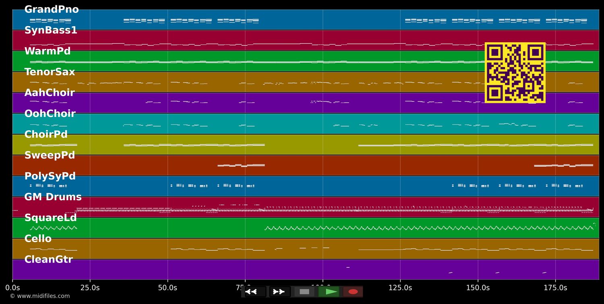Select the SynBass1 track label
Viewport: 604px width, 304px height.
pos(50,30)
